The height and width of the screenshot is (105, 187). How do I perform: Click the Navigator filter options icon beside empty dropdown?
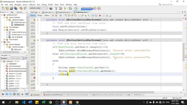pos(26,58)
